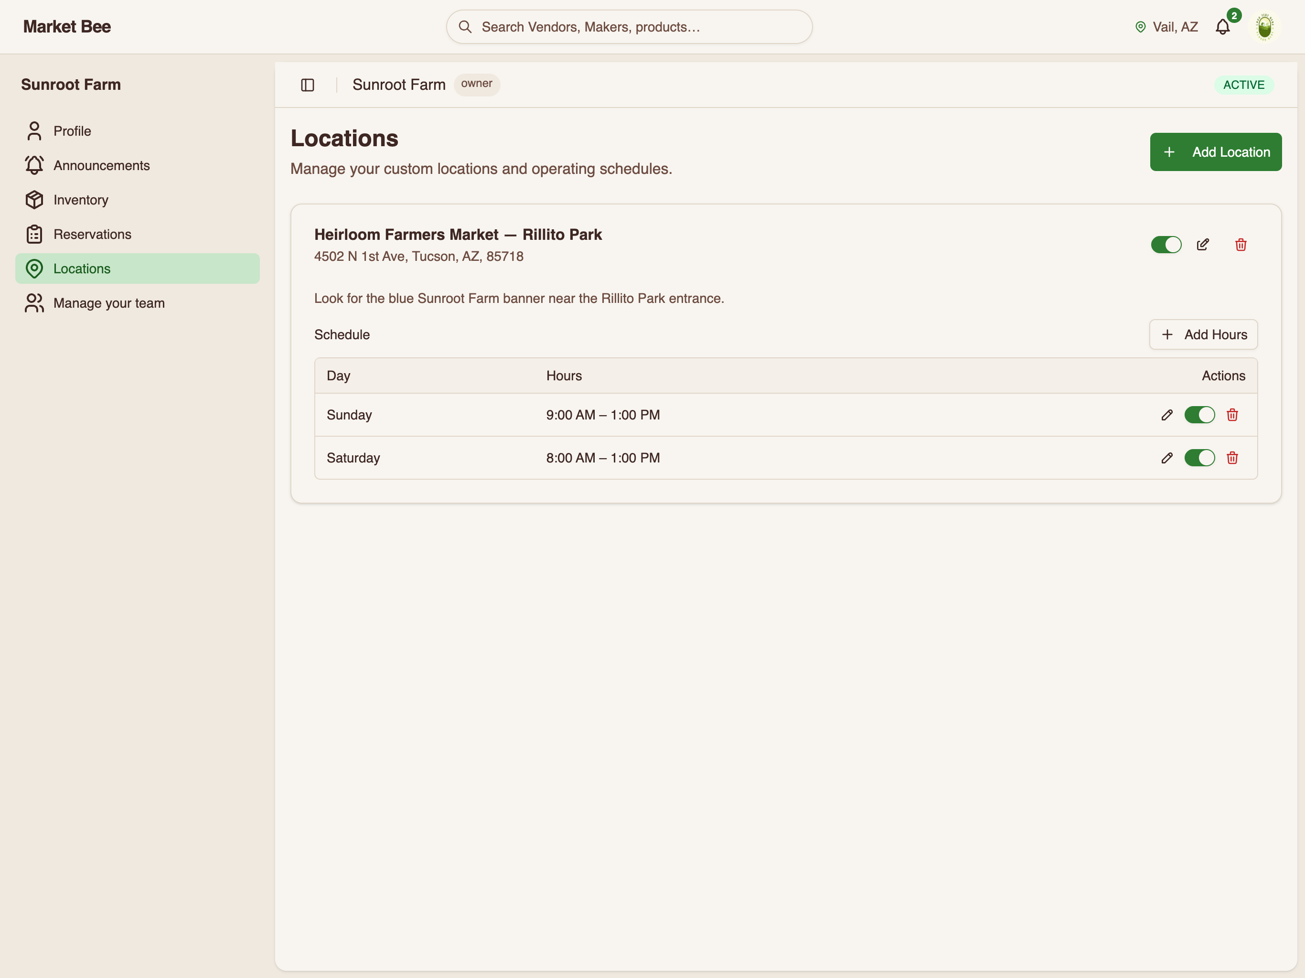The height and width of the screenshot is (978, 1305).
Task: Toggle the sidebar panel icon
Action: click(x=307, y=85)
